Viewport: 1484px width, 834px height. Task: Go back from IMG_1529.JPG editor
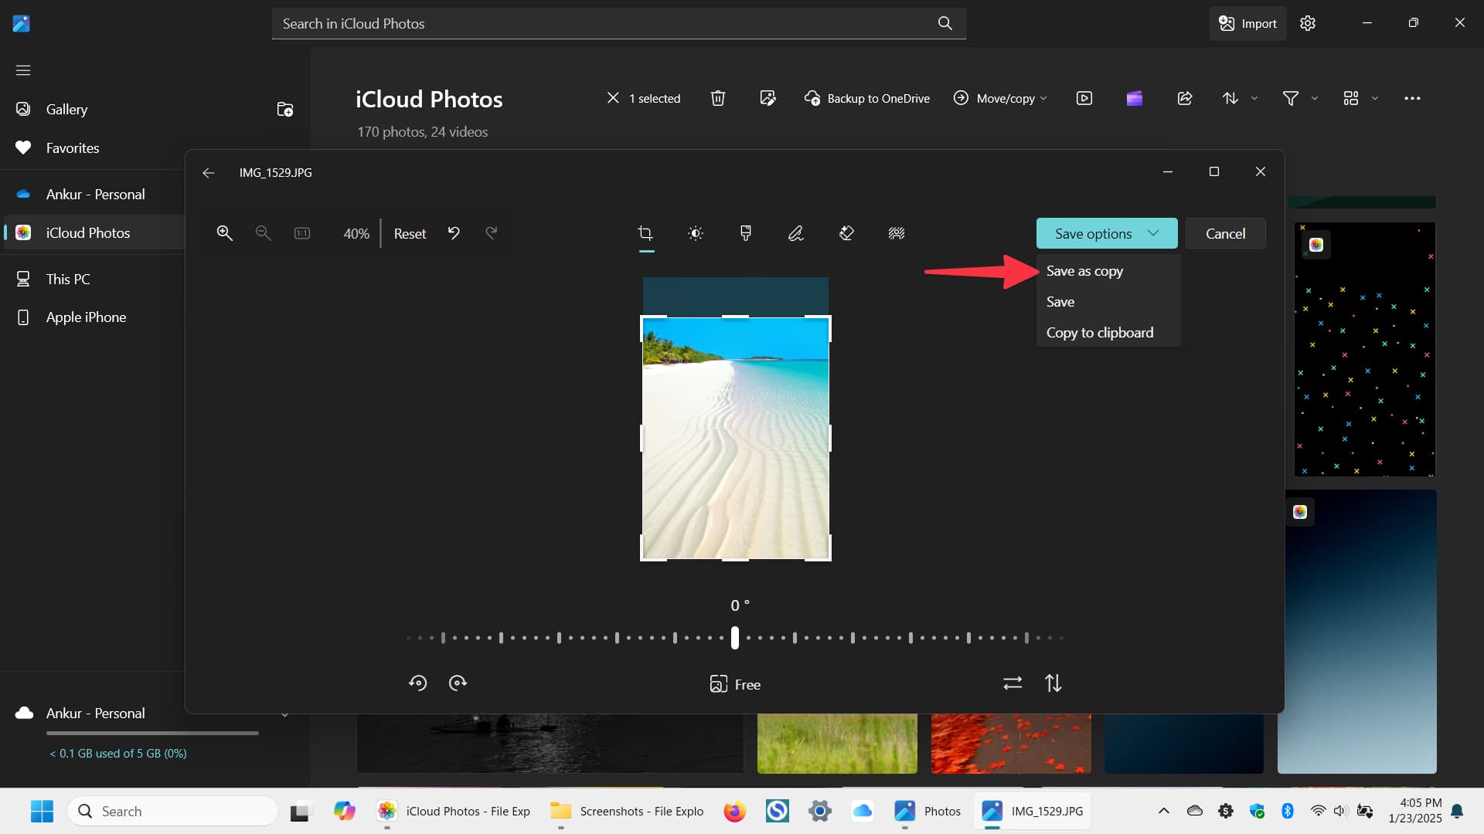point(208,173)
